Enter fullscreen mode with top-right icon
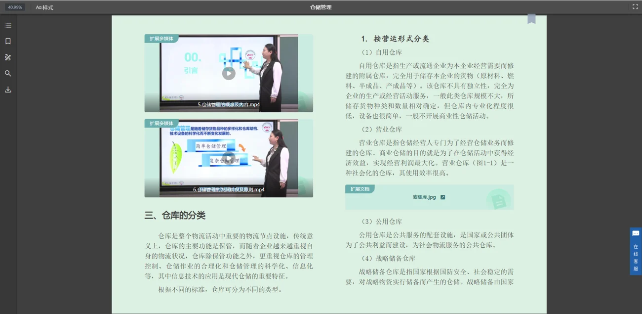This screenshot has width=642, height=314. click(635, 6)
